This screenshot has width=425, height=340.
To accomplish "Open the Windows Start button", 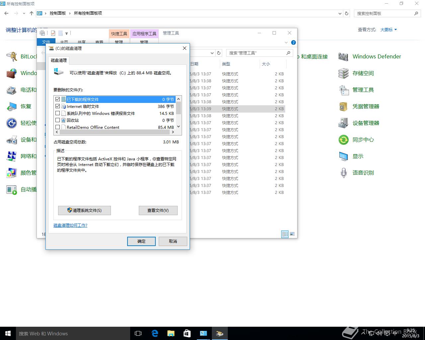I will (x=8, y=333).
